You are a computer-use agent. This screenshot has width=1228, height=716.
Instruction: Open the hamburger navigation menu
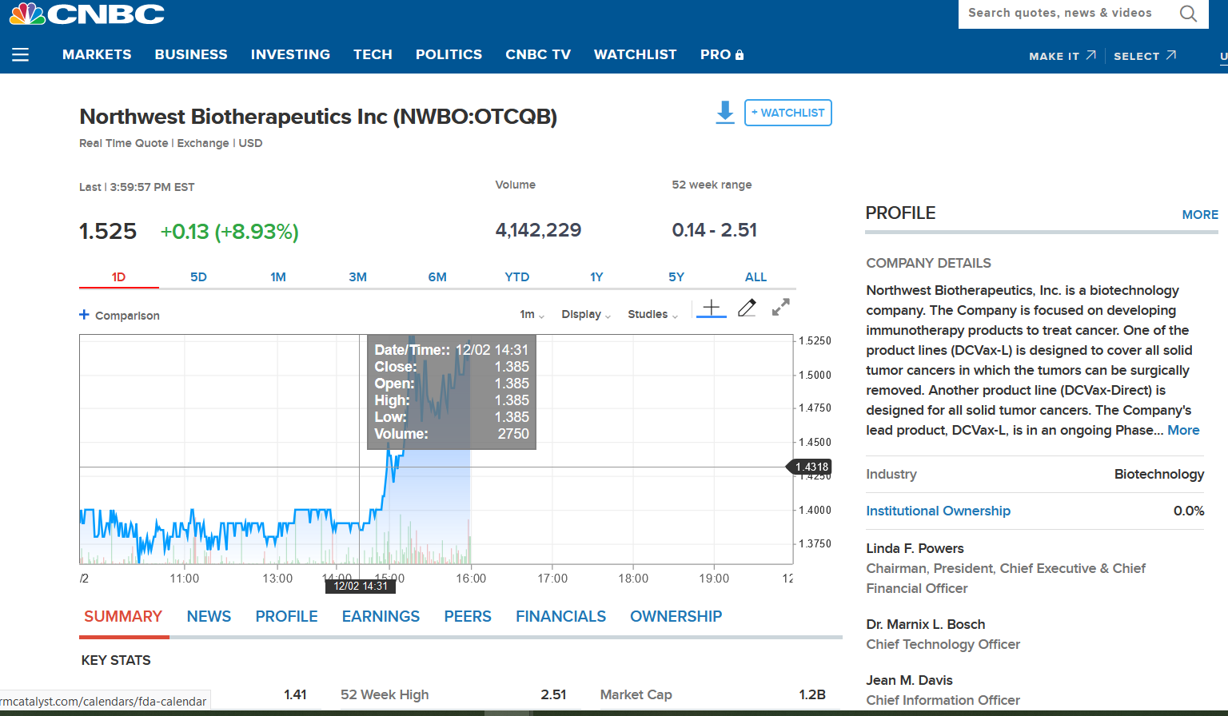(x=21, y=54)
